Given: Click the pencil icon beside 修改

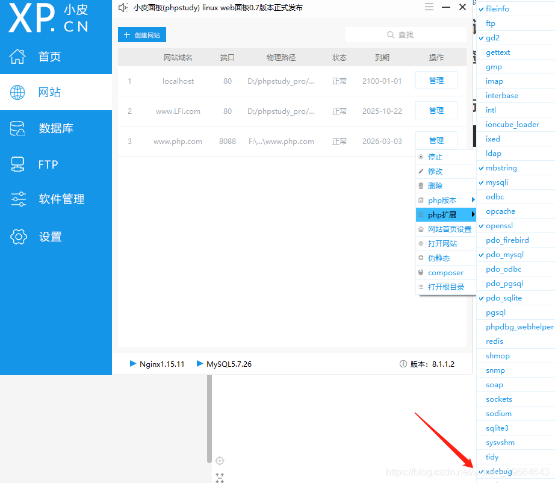Looking at the screenshot, I should [421, 171].
